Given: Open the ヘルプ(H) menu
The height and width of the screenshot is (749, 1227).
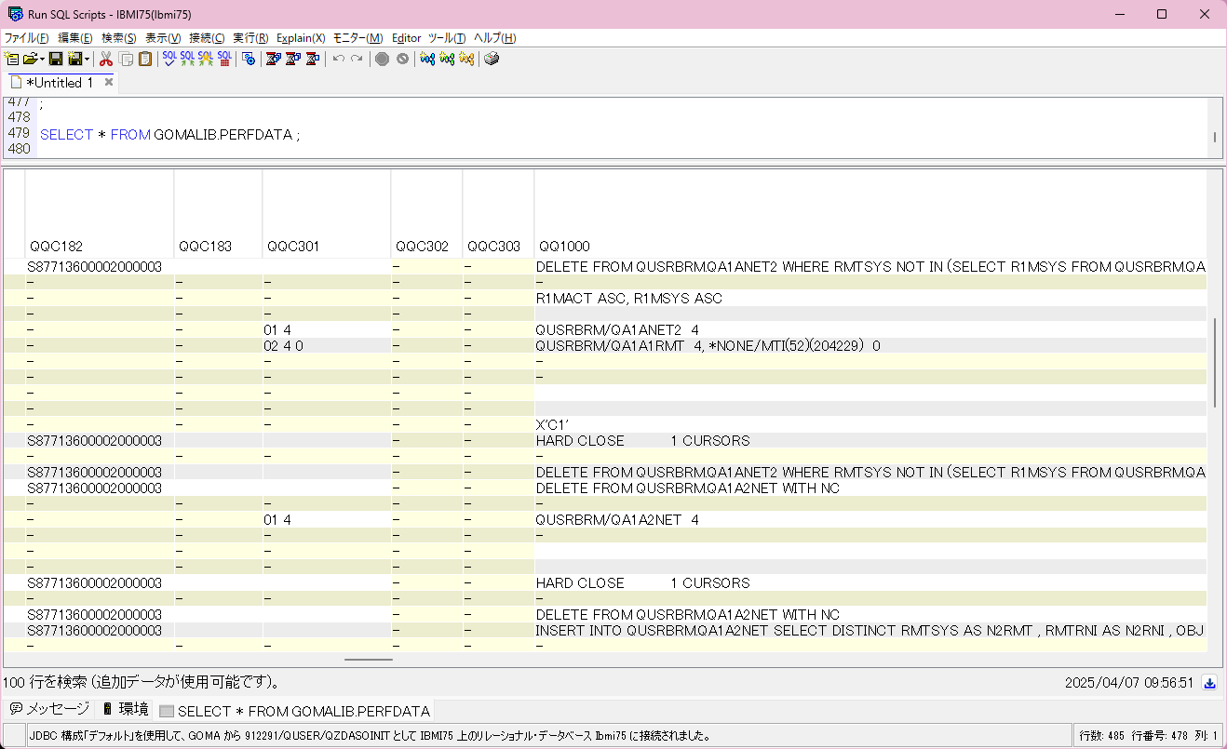Looking at the screenshot, I should (x=494, y=38).
